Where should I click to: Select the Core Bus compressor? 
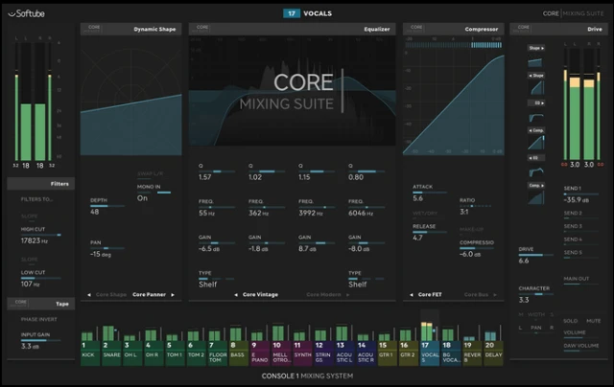(476, 294)
